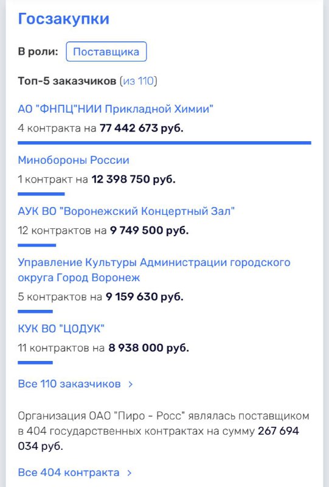The height and width of the screenshot is (487, 329).
Task: Open the КУК ВО "ЦОДУК" customer link
Action: (x=61, y=329)
